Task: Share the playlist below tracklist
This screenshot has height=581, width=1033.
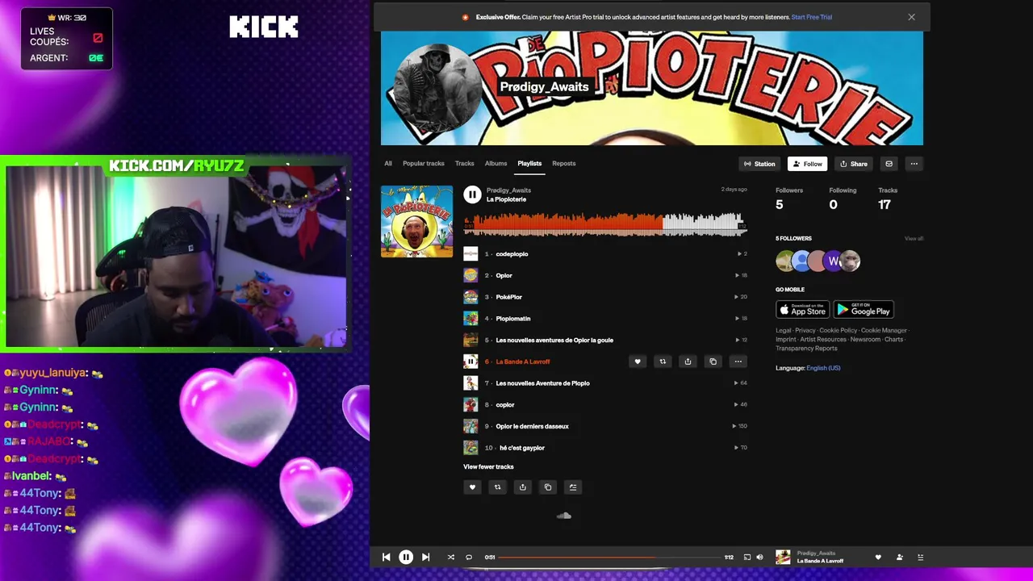Action: pyautogui.click(x=523, y=487)
